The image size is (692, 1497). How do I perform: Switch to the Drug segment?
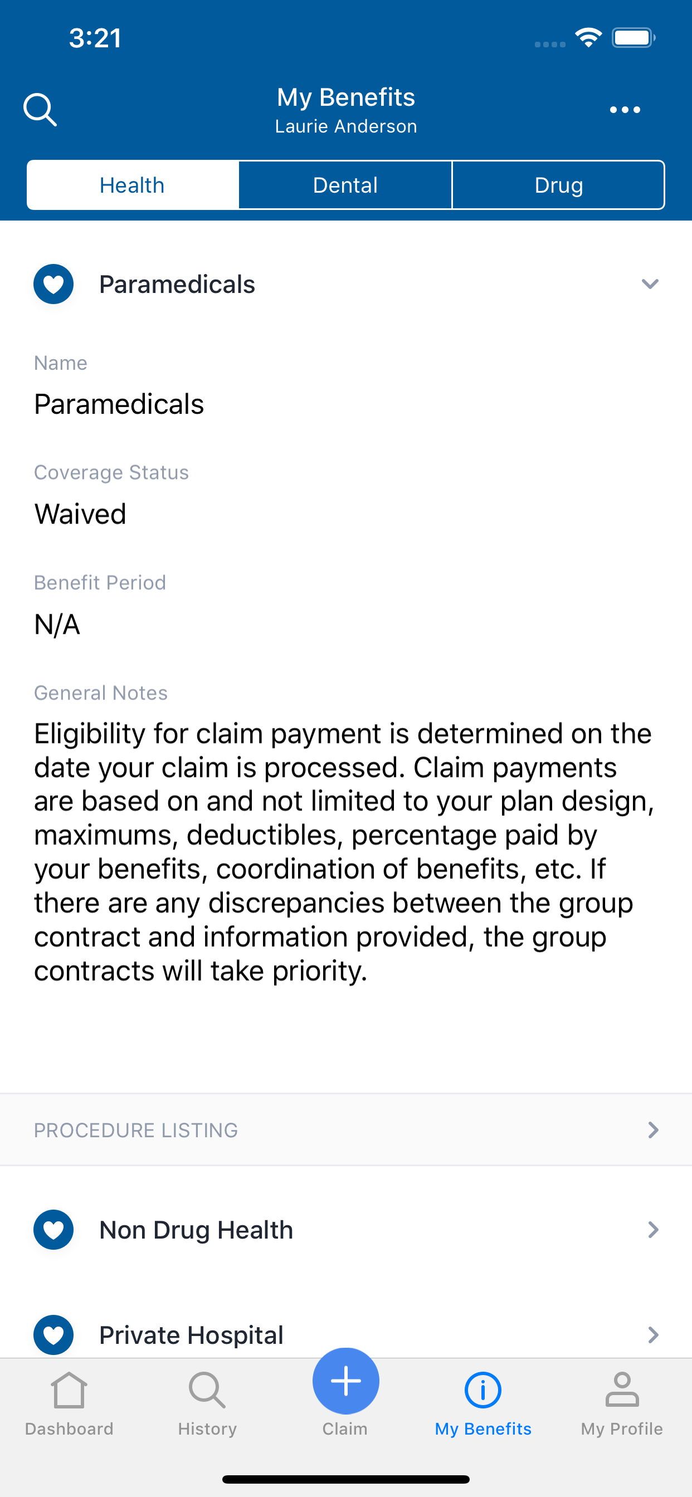pos(558,185)
